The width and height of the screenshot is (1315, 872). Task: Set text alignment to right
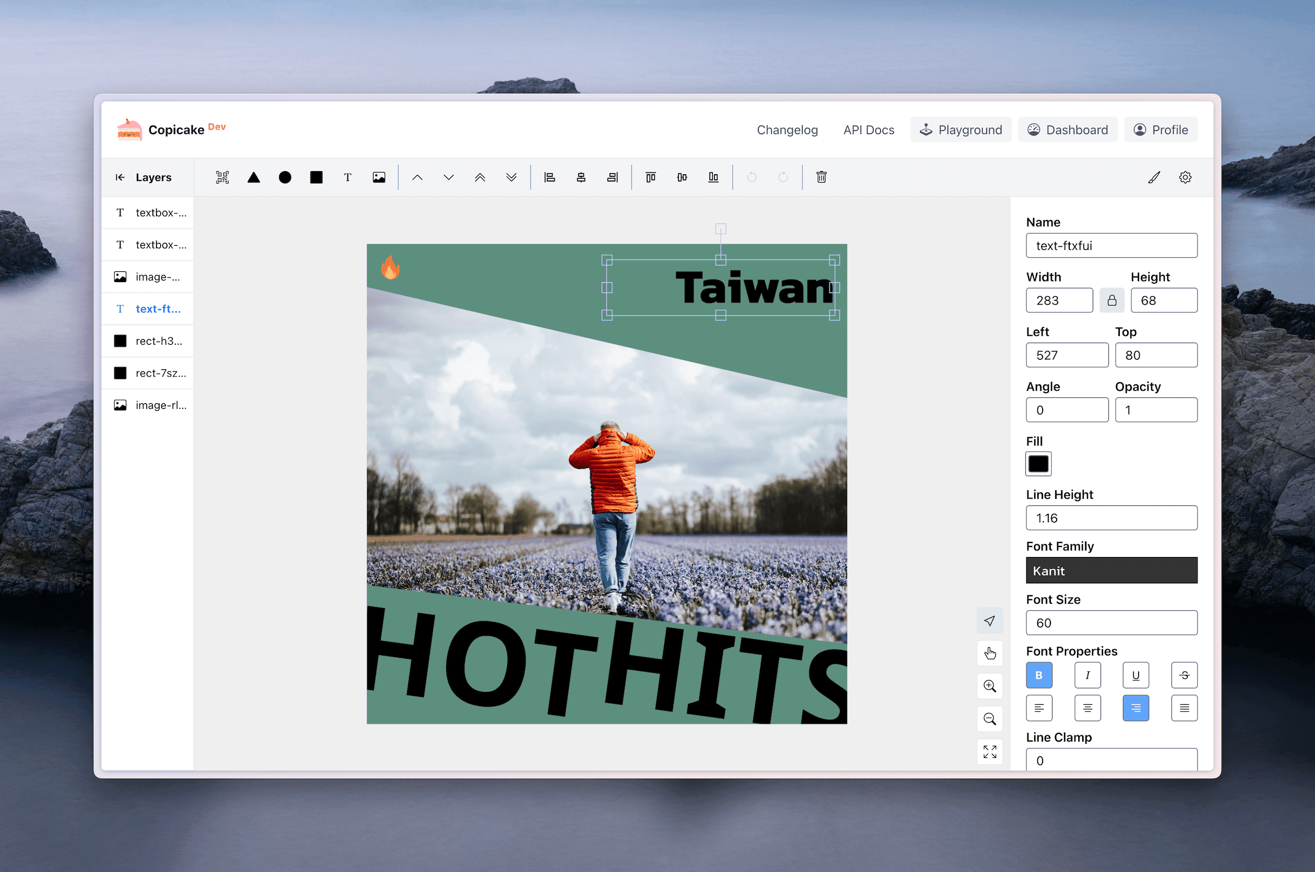point(1135,708)
